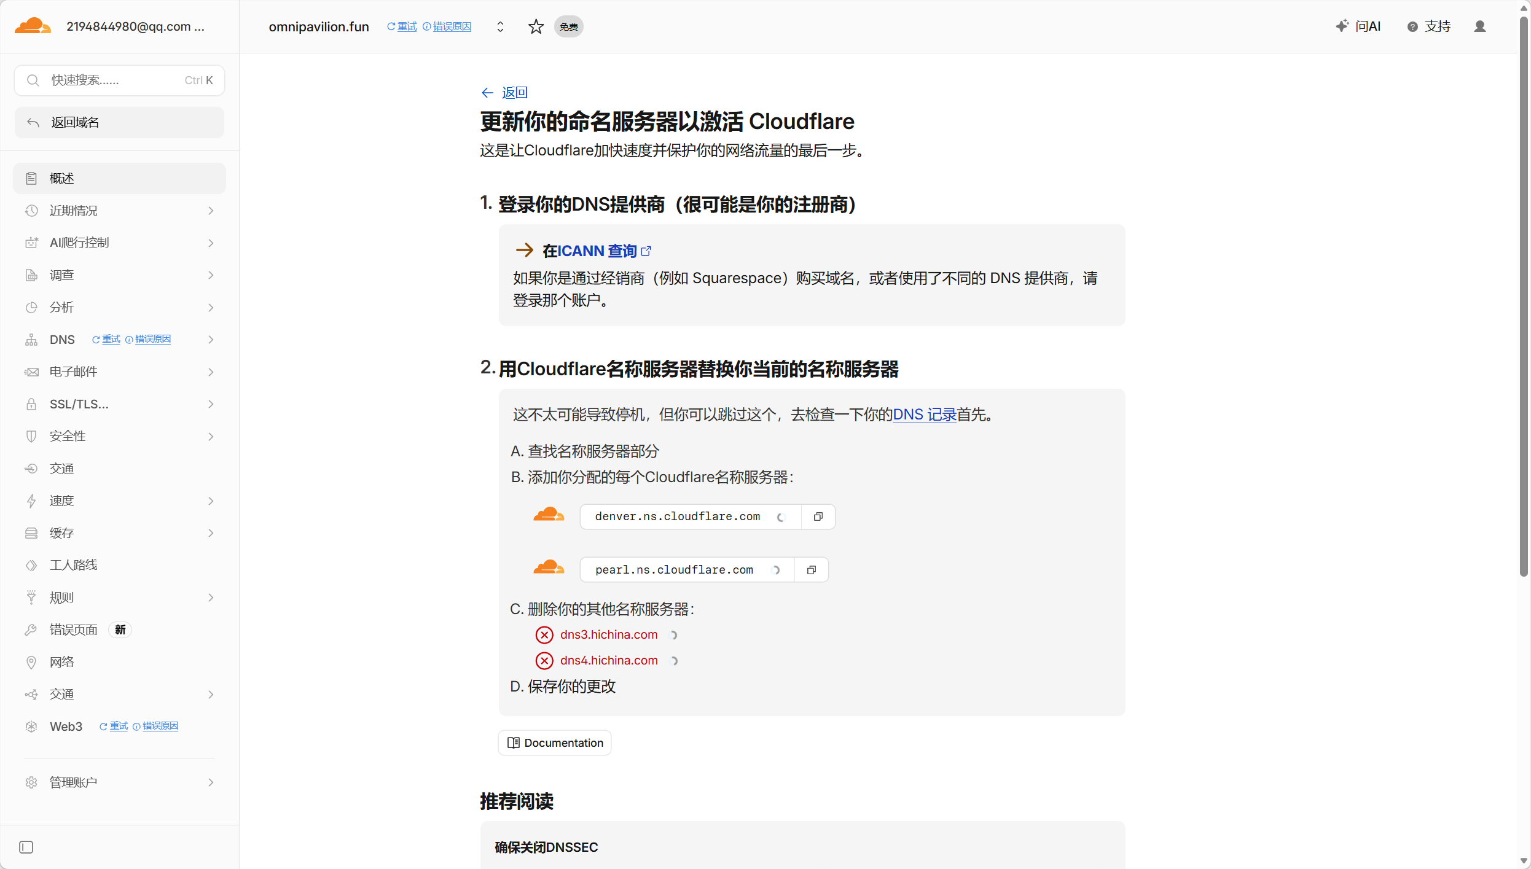This screenshot has height=869, width=1531.
Task: Open the 支持 support menu
Action: coord(1428,26)
